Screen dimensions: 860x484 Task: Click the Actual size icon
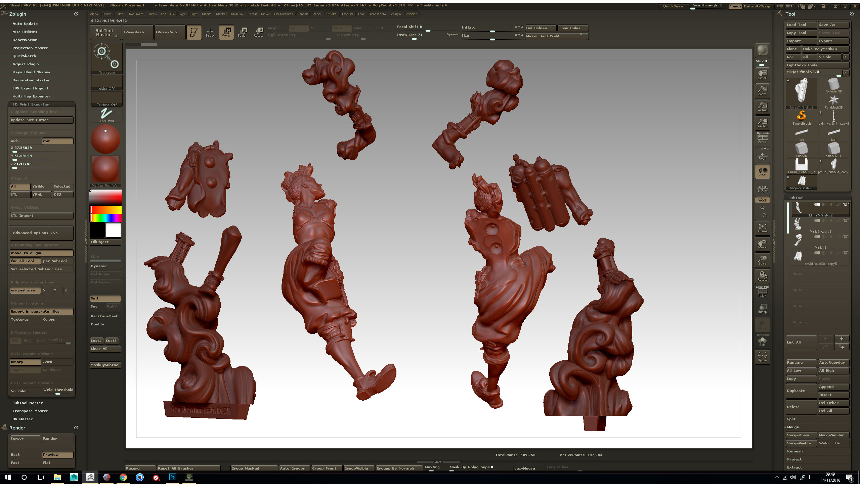[x=762, y=107]
